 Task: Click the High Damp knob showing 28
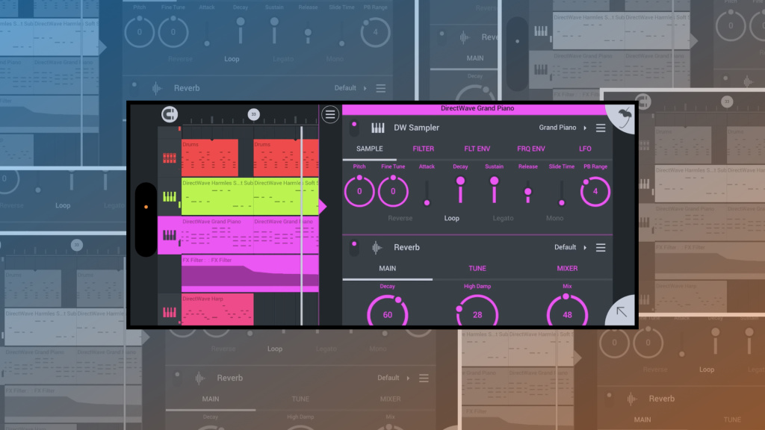tap(477, 312)
